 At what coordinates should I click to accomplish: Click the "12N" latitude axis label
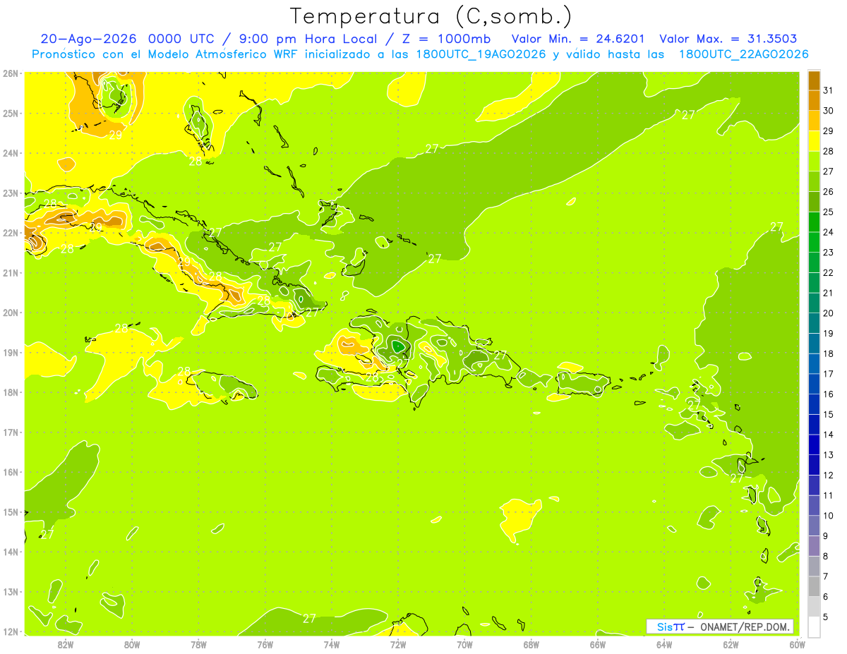click(x=10, y=631)
